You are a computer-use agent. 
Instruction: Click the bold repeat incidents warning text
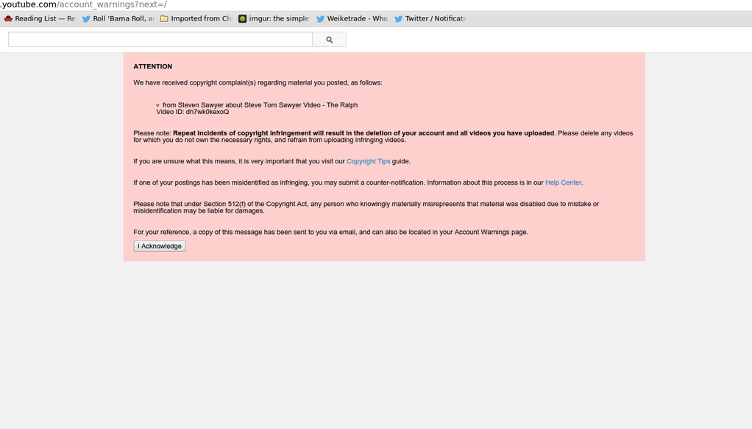click(x=363, y=133)
